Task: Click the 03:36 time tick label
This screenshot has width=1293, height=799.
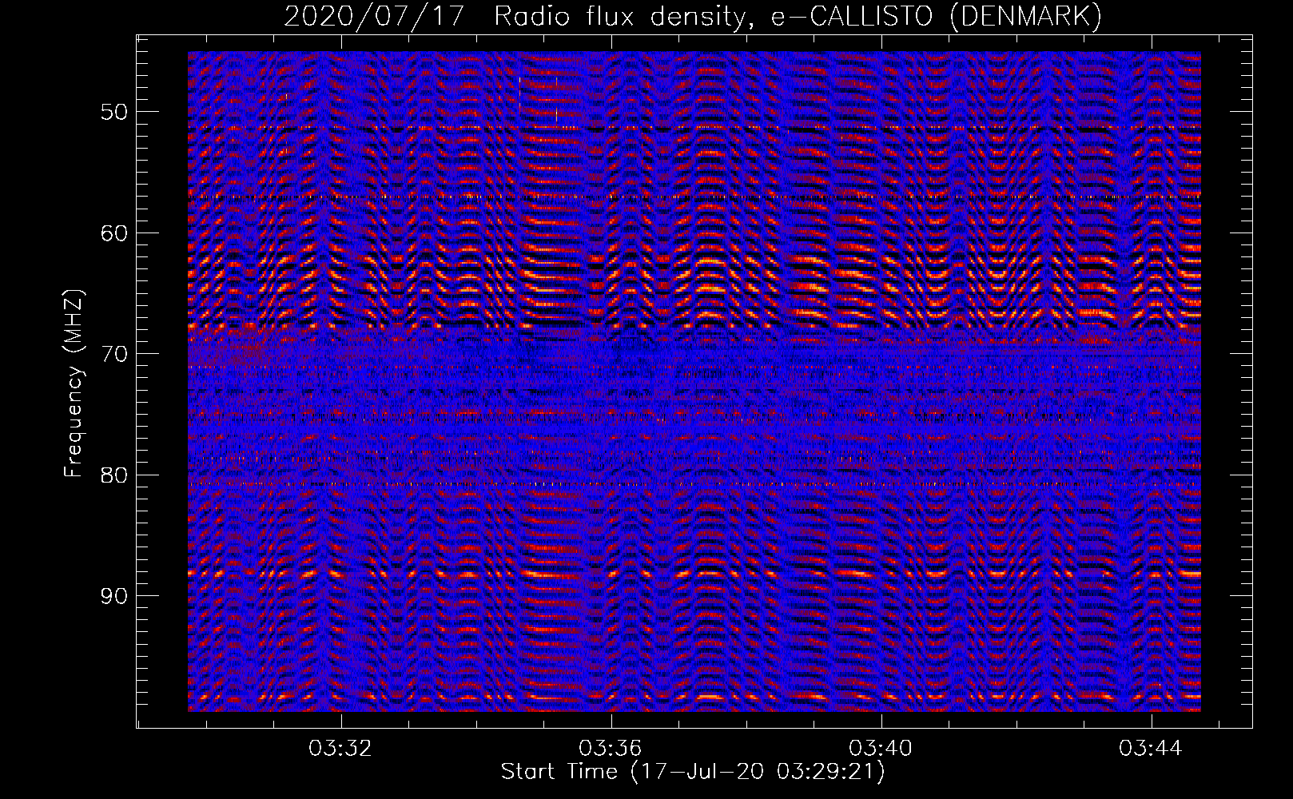Action: 611,749
